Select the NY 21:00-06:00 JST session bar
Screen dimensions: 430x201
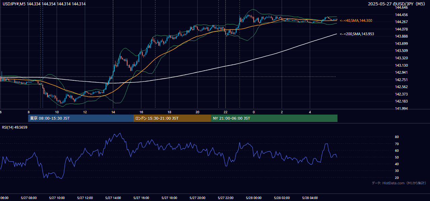click(274, 118)
